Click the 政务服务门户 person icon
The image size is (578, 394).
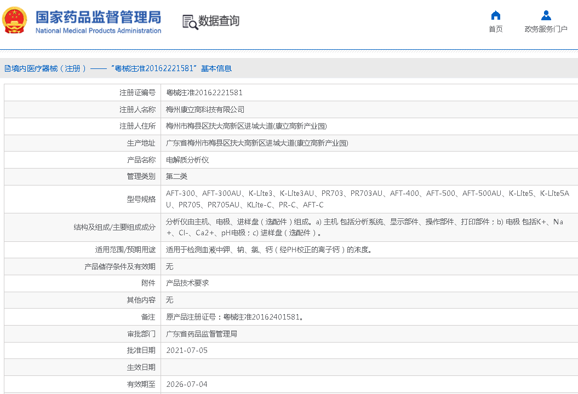546,15
